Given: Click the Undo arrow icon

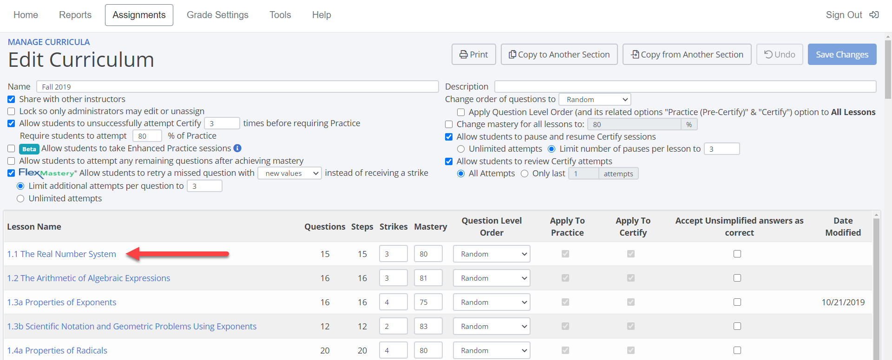Looking at the screenshot, I should click(768, 55).
